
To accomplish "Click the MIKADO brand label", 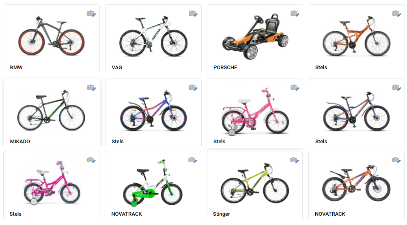I will click(20, 141).
